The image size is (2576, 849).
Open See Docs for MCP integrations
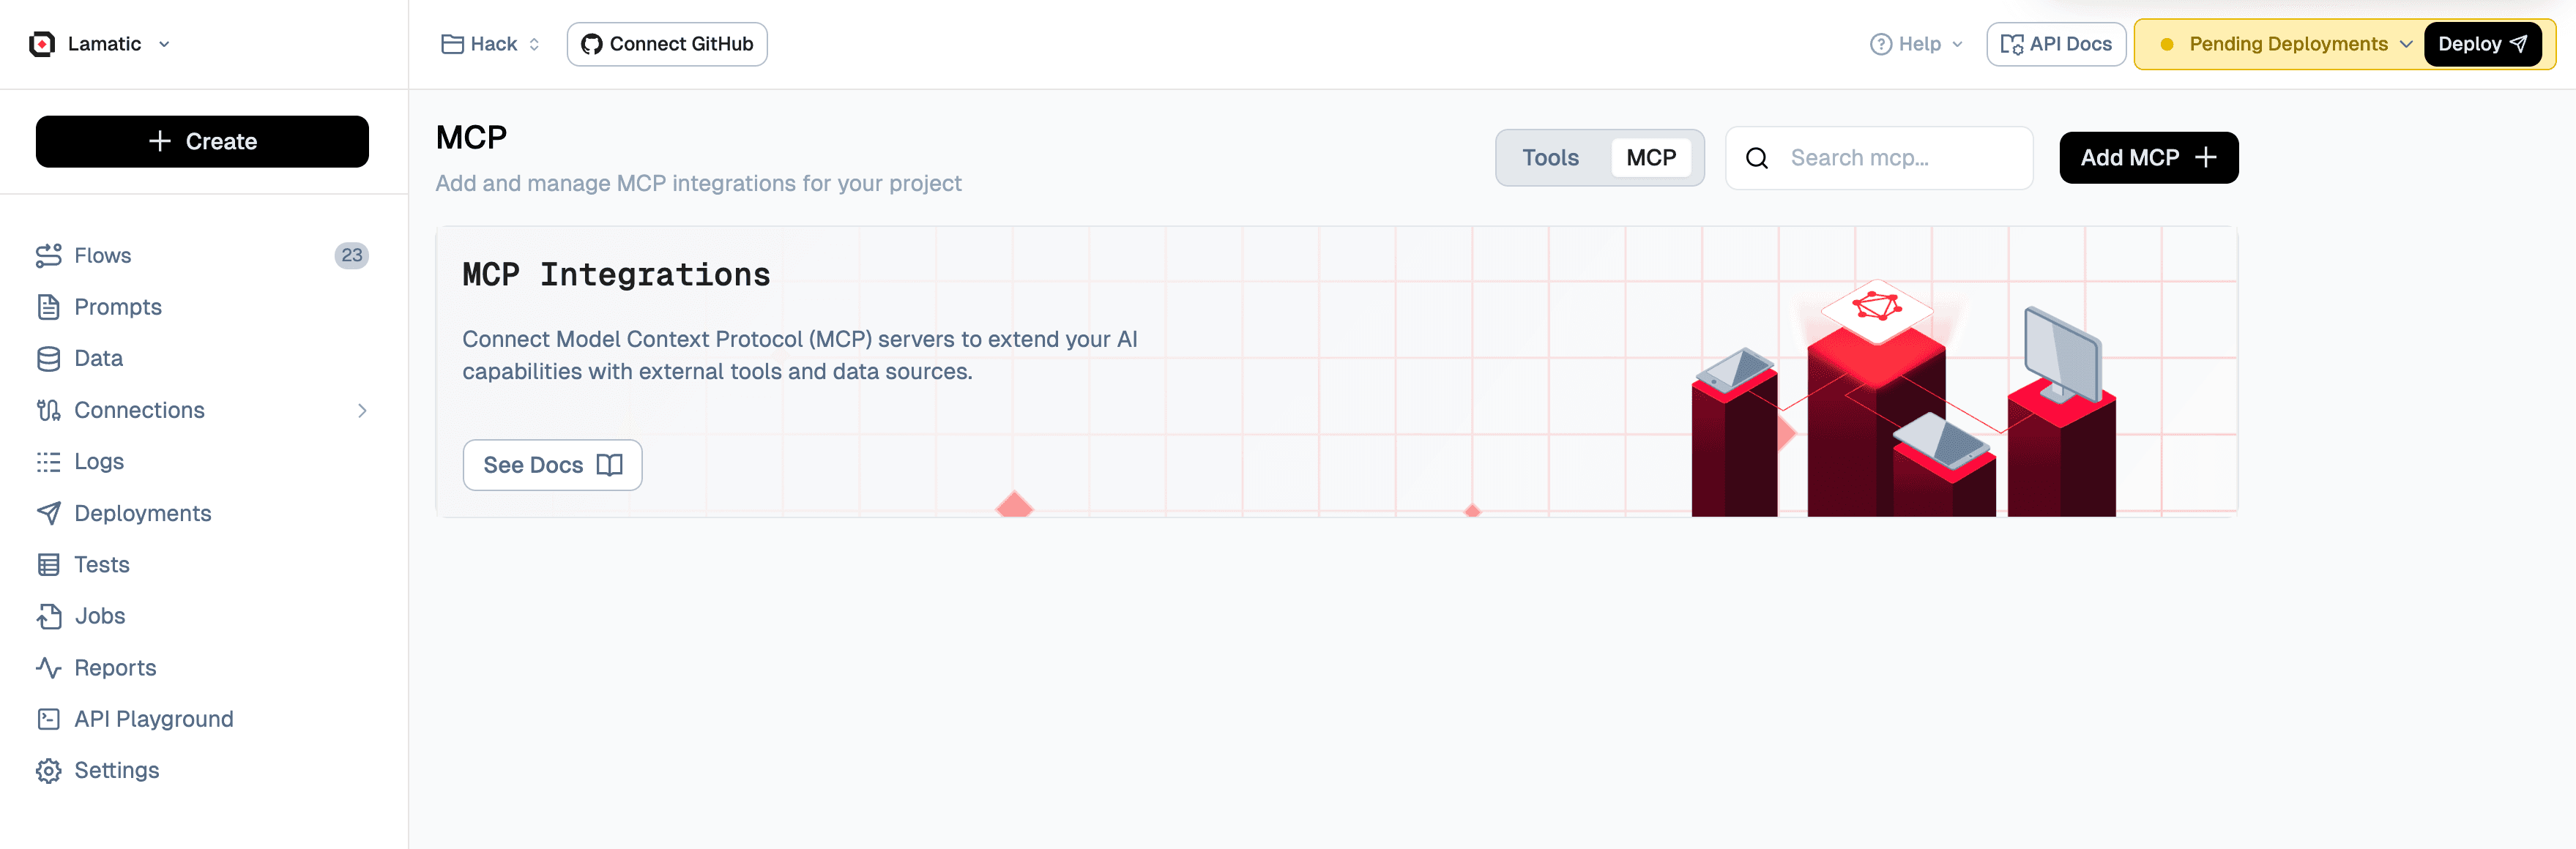tap(552, 464)
